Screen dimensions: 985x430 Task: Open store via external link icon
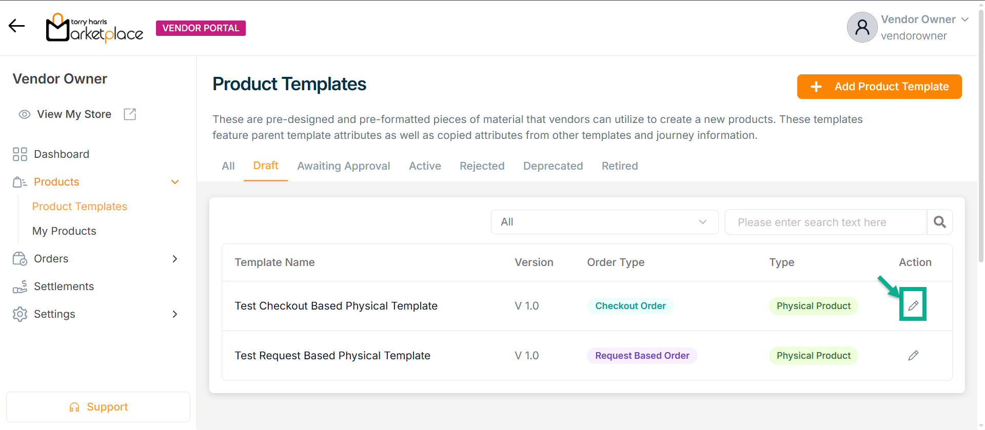(x=130, y=114)
